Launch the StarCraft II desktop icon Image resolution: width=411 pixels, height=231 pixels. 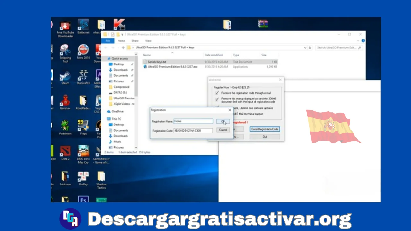coord(83,77)
